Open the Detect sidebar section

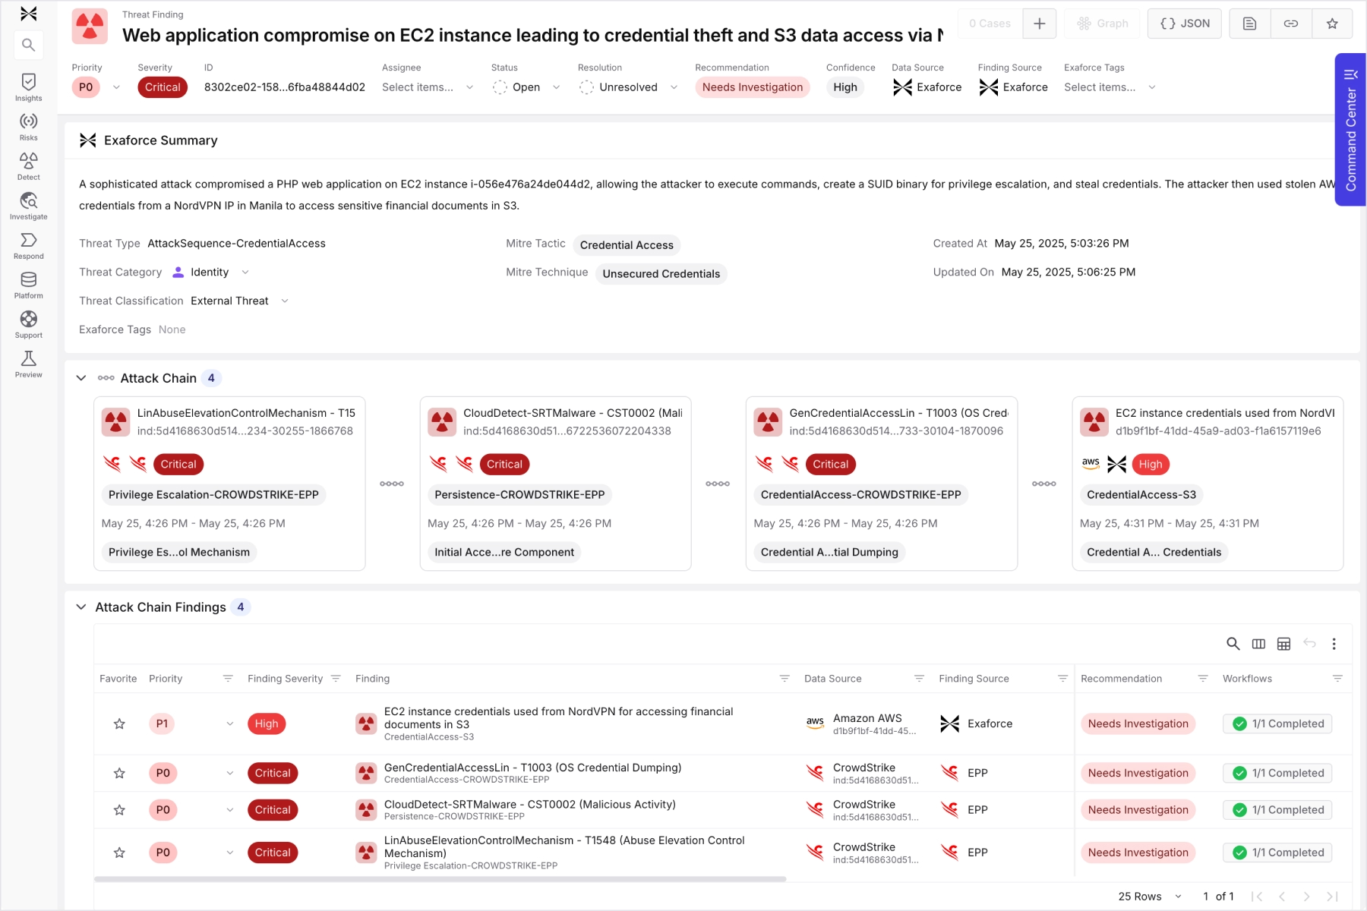(x=28, y=166)
